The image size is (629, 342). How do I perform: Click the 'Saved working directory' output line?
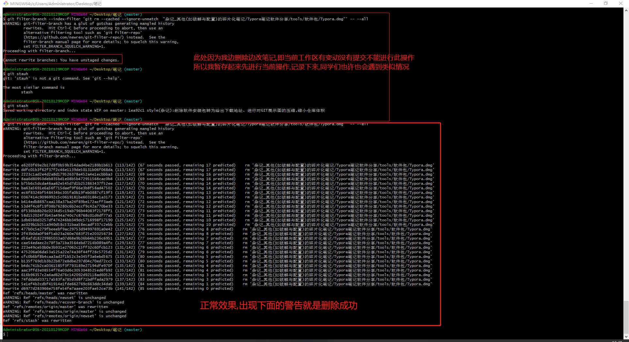tap(163, 111)
